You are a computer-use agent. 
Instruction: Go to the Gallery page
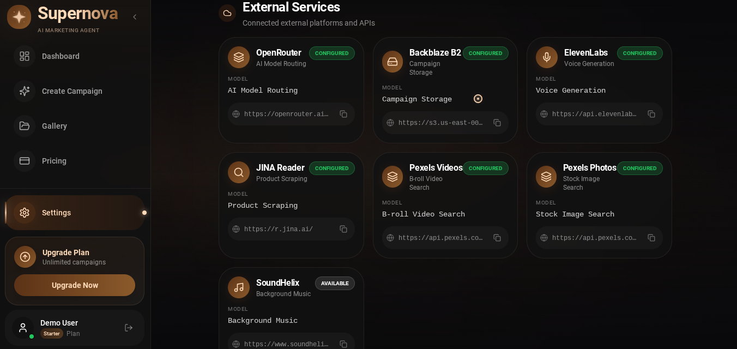point(75,126)
